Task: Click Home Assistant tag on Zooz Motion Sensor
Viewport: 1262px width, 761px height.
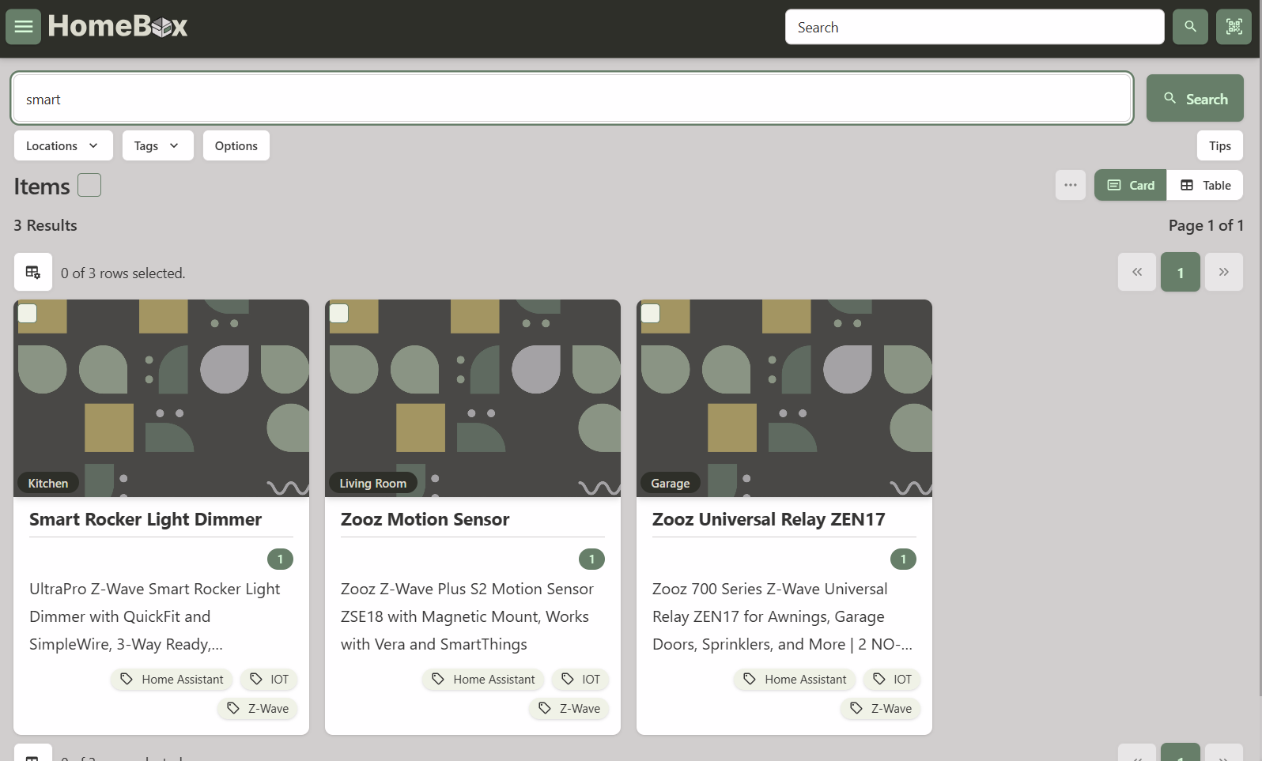Action: coord(483,679)
